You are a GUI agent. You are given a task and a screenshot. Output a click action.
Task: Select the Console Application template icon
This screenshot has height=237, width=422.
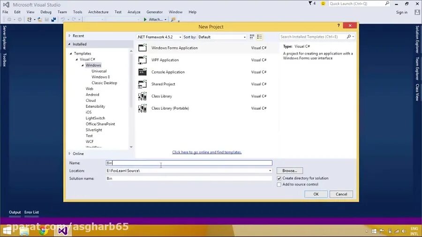(143, 72)
